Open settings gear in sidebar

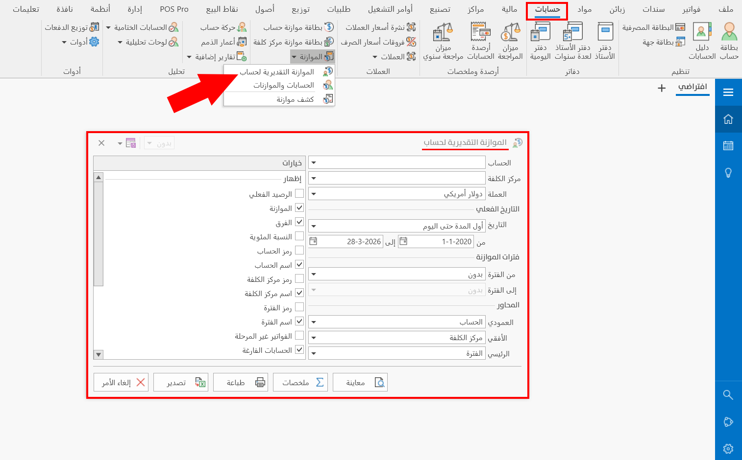coord(728,448)
